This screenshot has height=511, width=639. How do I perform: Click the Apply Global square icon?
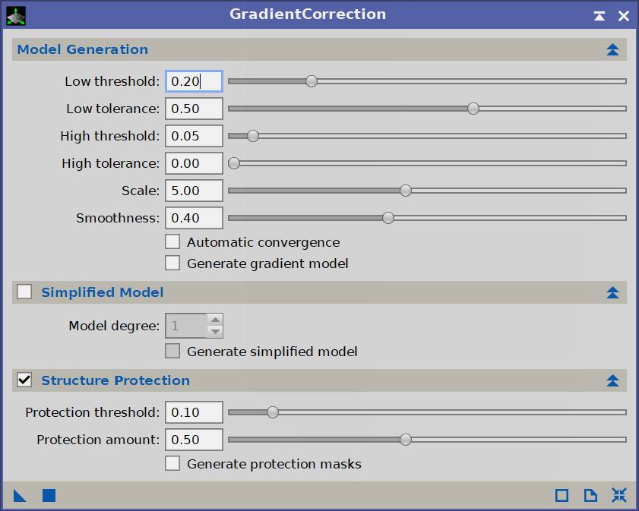[49, 496]
